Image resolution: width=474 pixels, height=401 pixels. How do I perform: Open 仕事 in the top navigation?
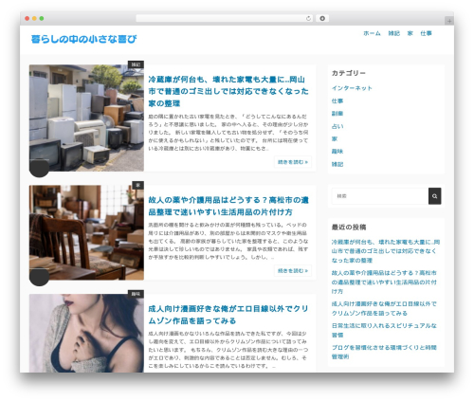coord(426,33)
